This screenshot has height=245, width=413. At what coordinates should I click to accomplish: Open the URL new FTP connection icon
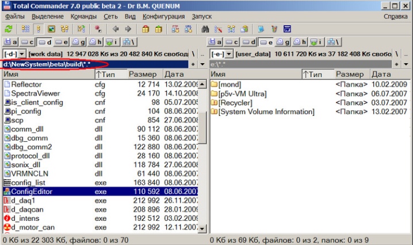188,29
